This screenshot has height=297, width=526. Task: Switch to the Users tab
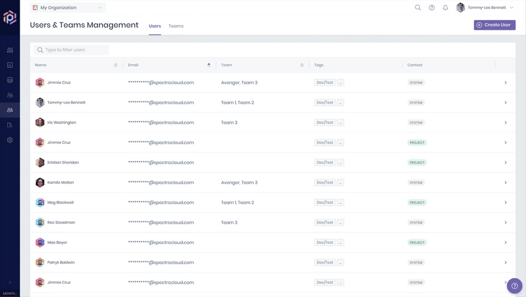(155, 26)
